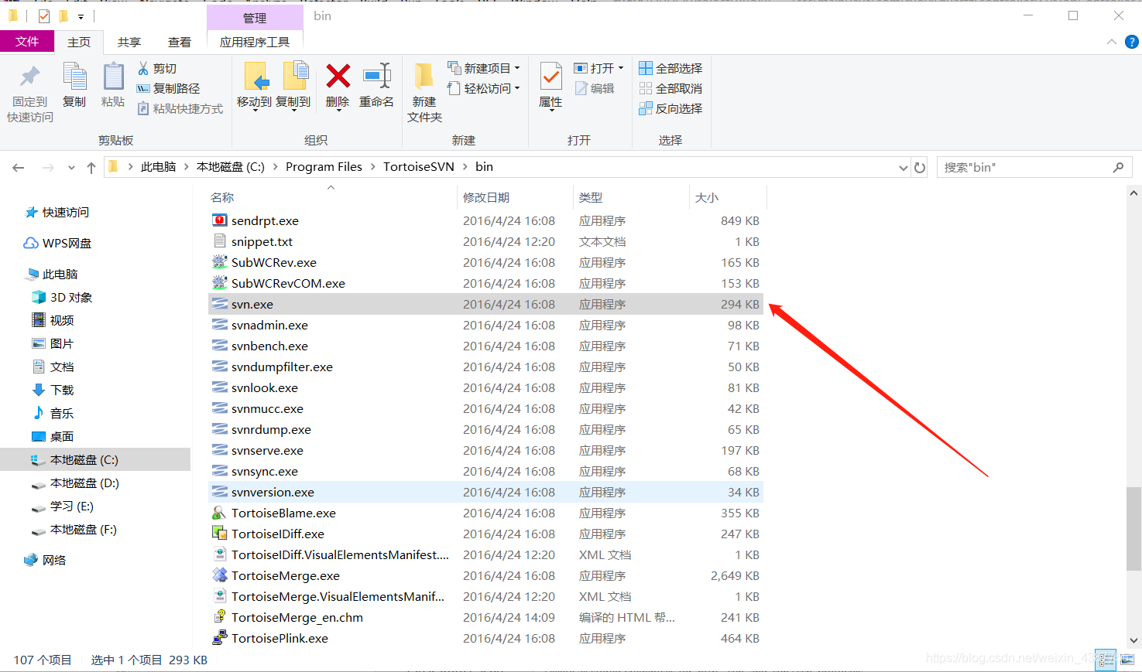Screen dimensions: 1142x672
Task: Open WPS cloud drive in sidebar
Action: tap(57, 243)
